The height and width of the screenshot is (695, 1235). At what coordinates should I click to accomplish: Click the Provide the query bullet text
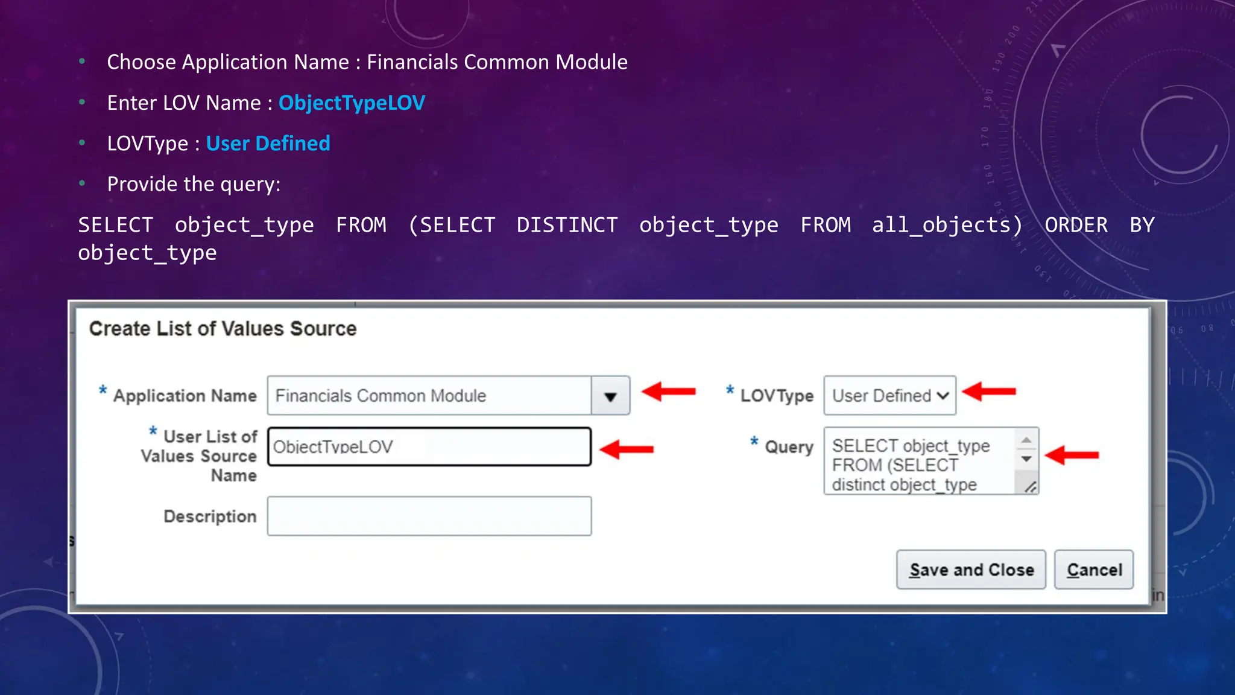[x=194, y=184]
